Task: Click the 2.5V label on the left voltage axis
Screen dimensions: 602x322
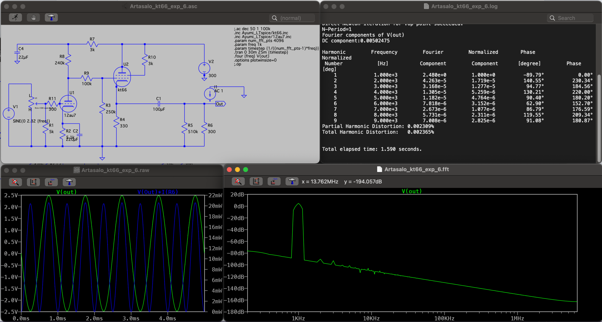Action: 11,195
